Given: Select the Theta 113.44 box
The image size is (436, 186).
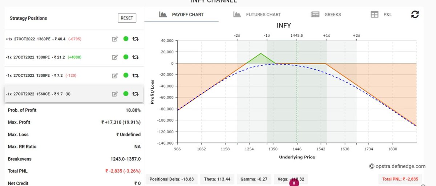Looking at the screenshot, I should (217, 179).
